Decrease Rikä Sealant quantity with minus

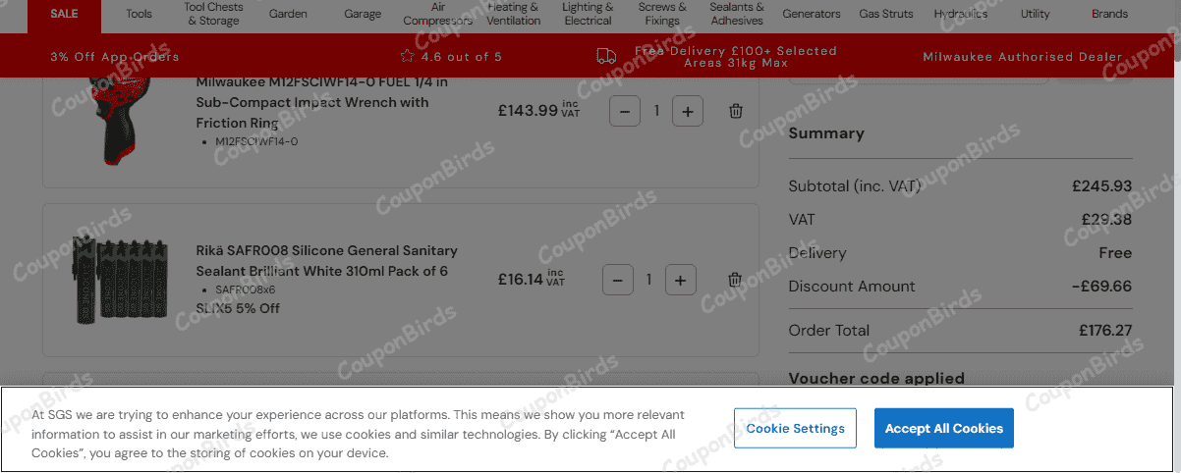click(x=617, y=280)
